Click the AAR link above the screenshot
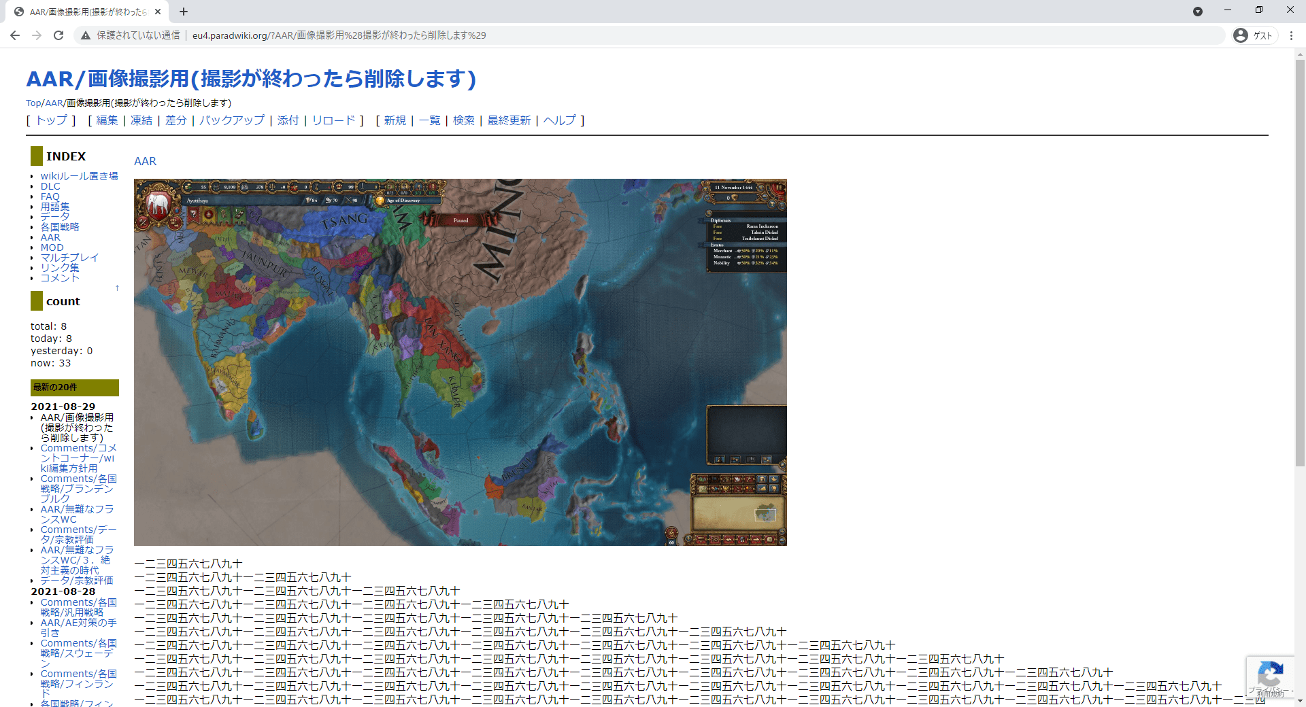Image resolution: width=1306 pixels, height=707 pixels. click(145, 161)
